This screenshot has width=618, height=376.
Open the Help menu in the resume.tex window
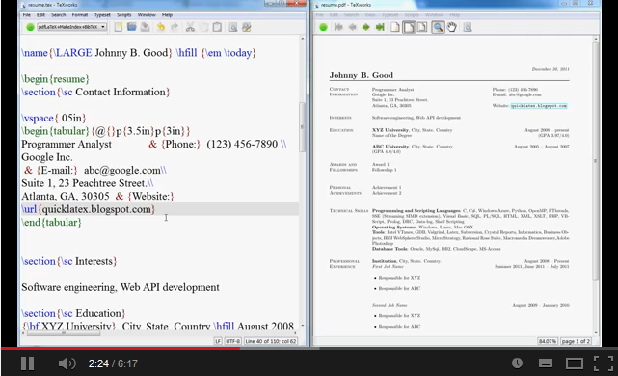pos(167,15)
